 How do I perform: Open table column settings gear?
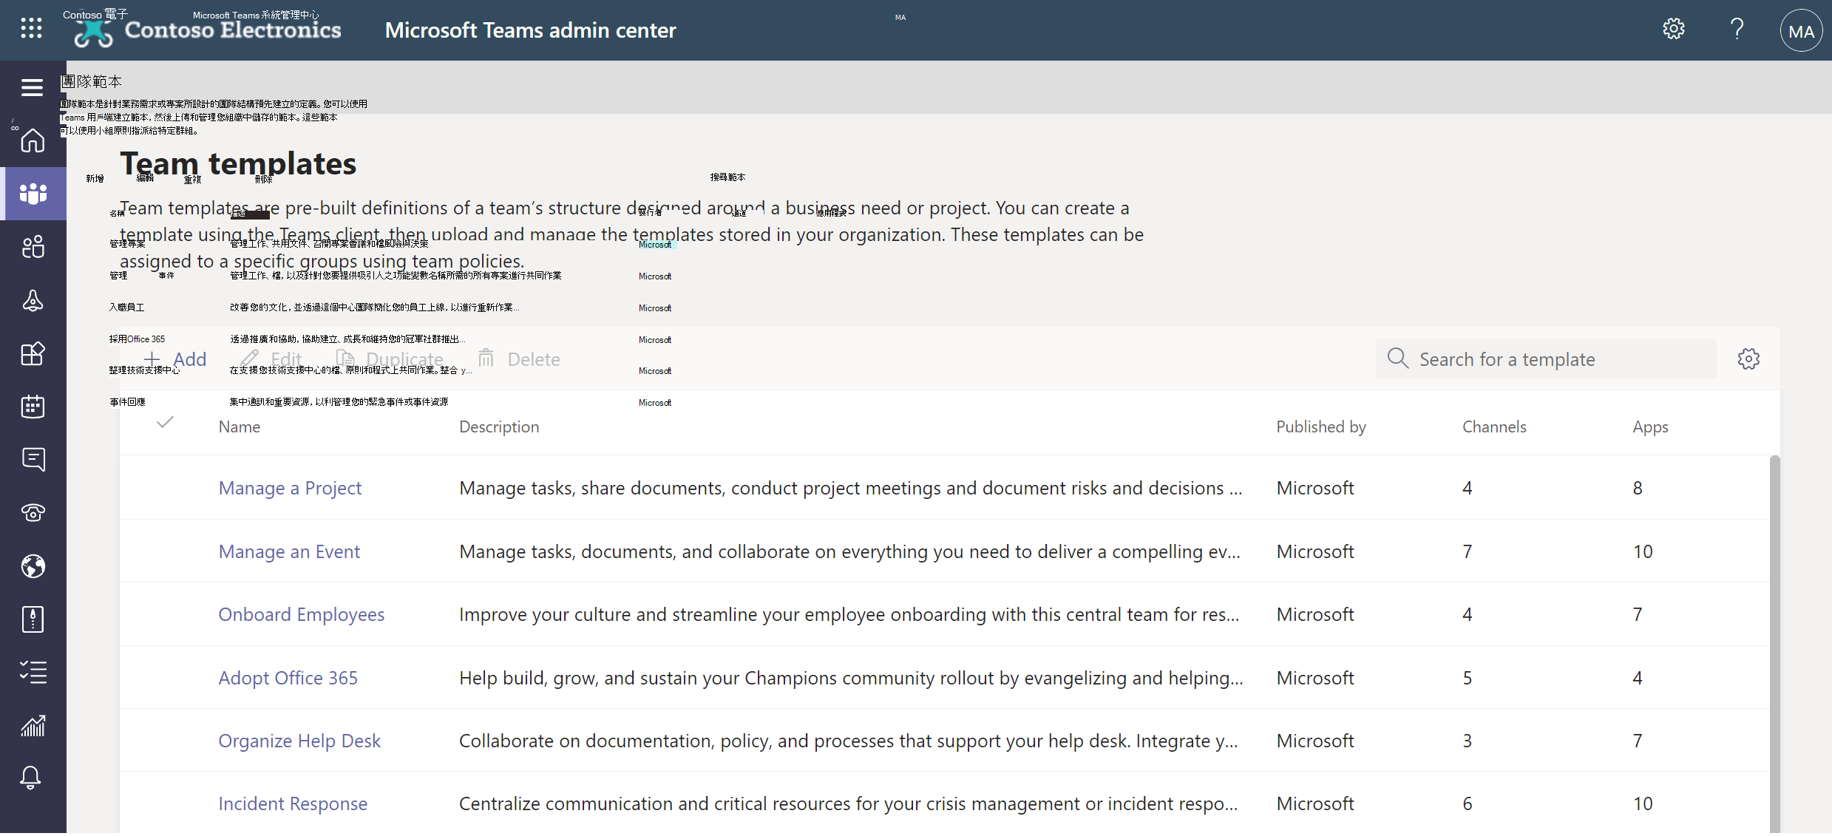coord(1748,359)
